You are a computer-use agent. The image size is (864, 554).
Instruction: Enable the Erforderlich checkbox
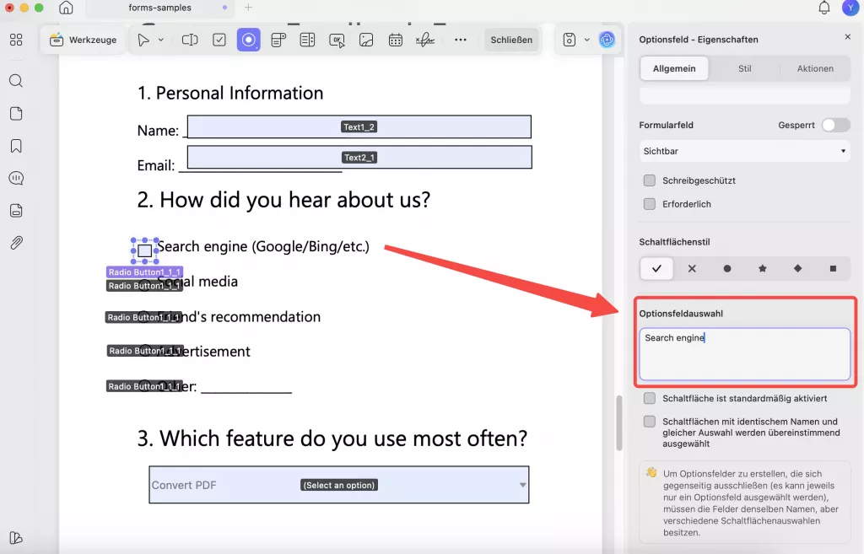650,204
